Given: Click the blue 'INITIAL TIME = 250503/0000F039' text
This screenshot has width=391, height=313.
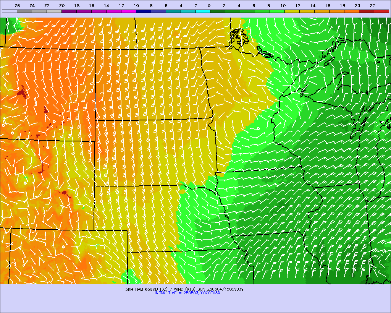Looking at the screenshot, I should [187, 293].
